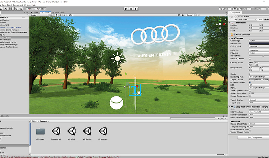This screenshot has height=158, width=269.
Task: Advance one frame with the Step button
Action: click(x=136, y=9)
